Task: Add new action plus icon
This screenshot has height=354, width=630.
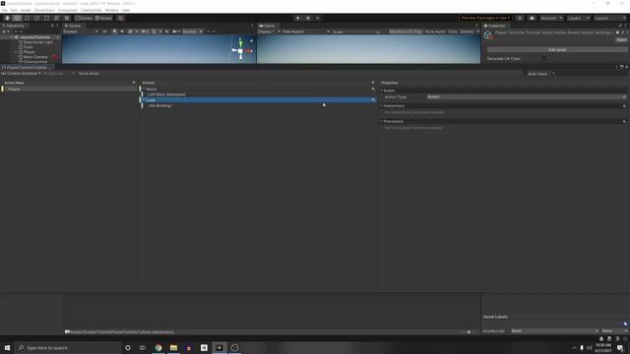Action: [373, 83]
